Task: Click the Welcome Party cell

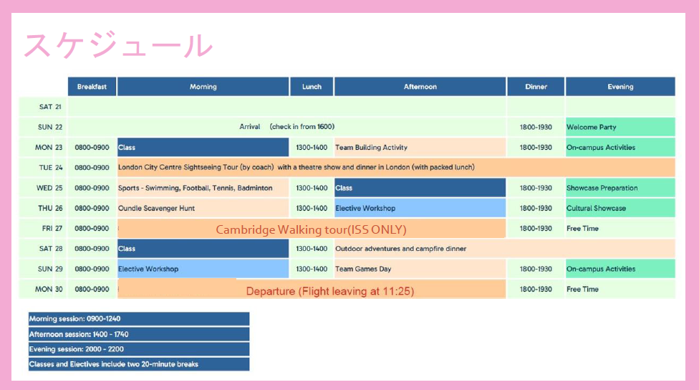Action: click(620, 128)
